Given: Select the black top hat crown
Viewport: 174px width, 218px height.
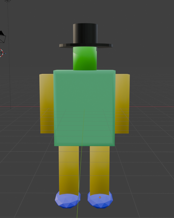Looking at the screenshot, I should [85, 33].
